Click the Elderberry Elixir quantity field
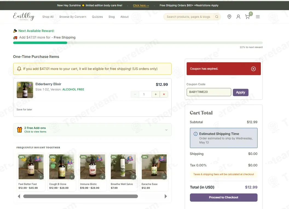The width and height of the screenshot is (289, 209). pyautogui.click(x=145, y=94)
